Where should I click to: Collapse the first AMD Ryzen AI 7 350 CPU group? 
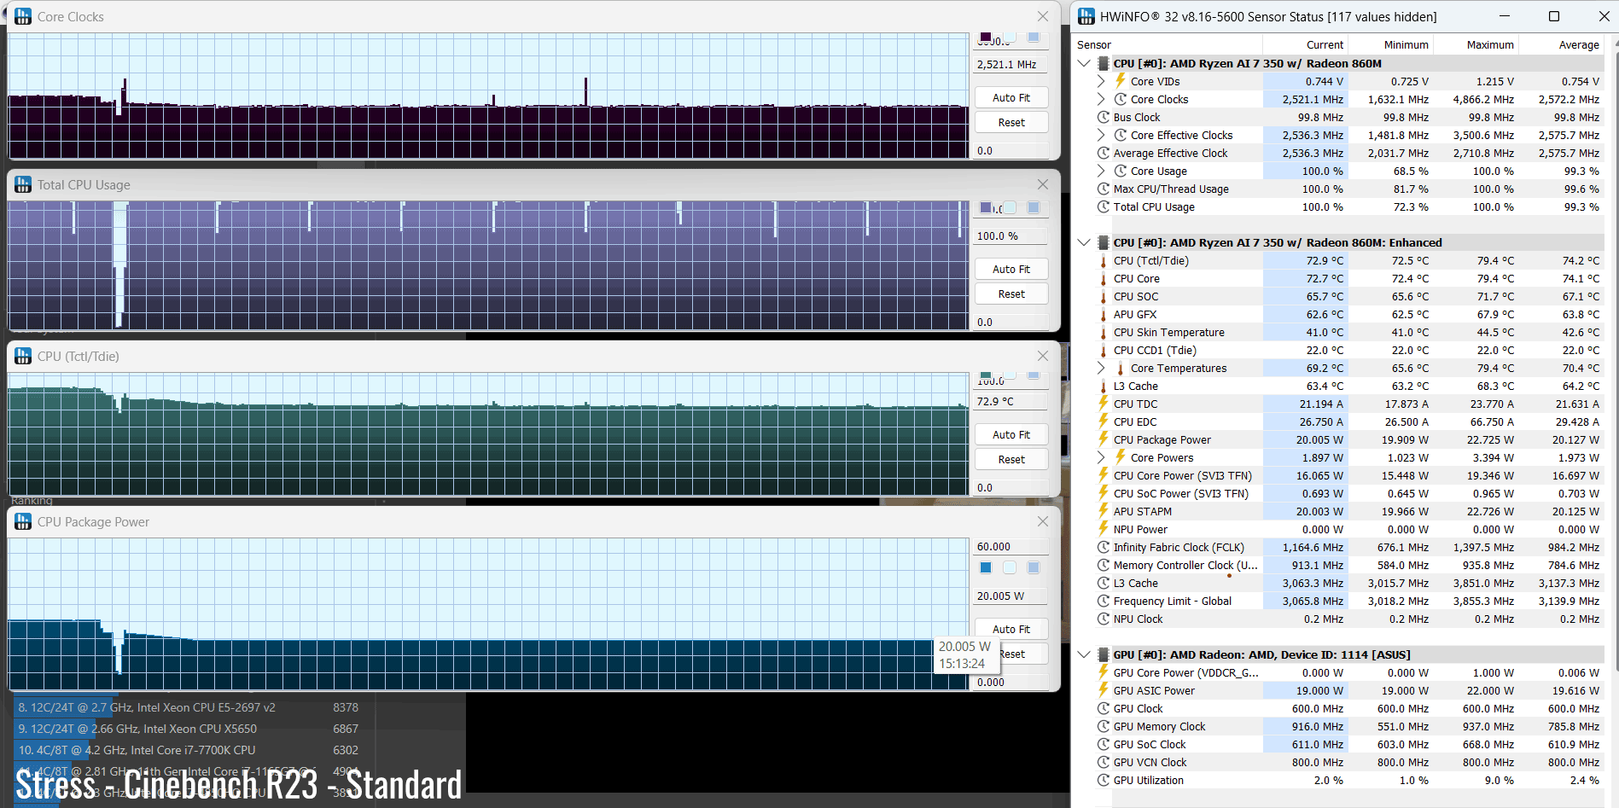click(1084, 63)
